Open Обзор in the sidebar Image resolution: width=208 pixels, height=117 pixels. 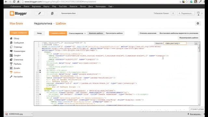[x=17, y=38]
